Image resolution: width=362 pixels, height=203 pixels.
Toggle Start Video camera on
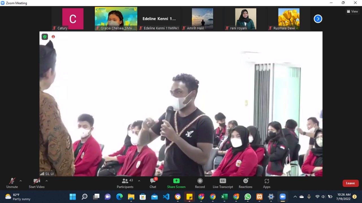(36, 183)
